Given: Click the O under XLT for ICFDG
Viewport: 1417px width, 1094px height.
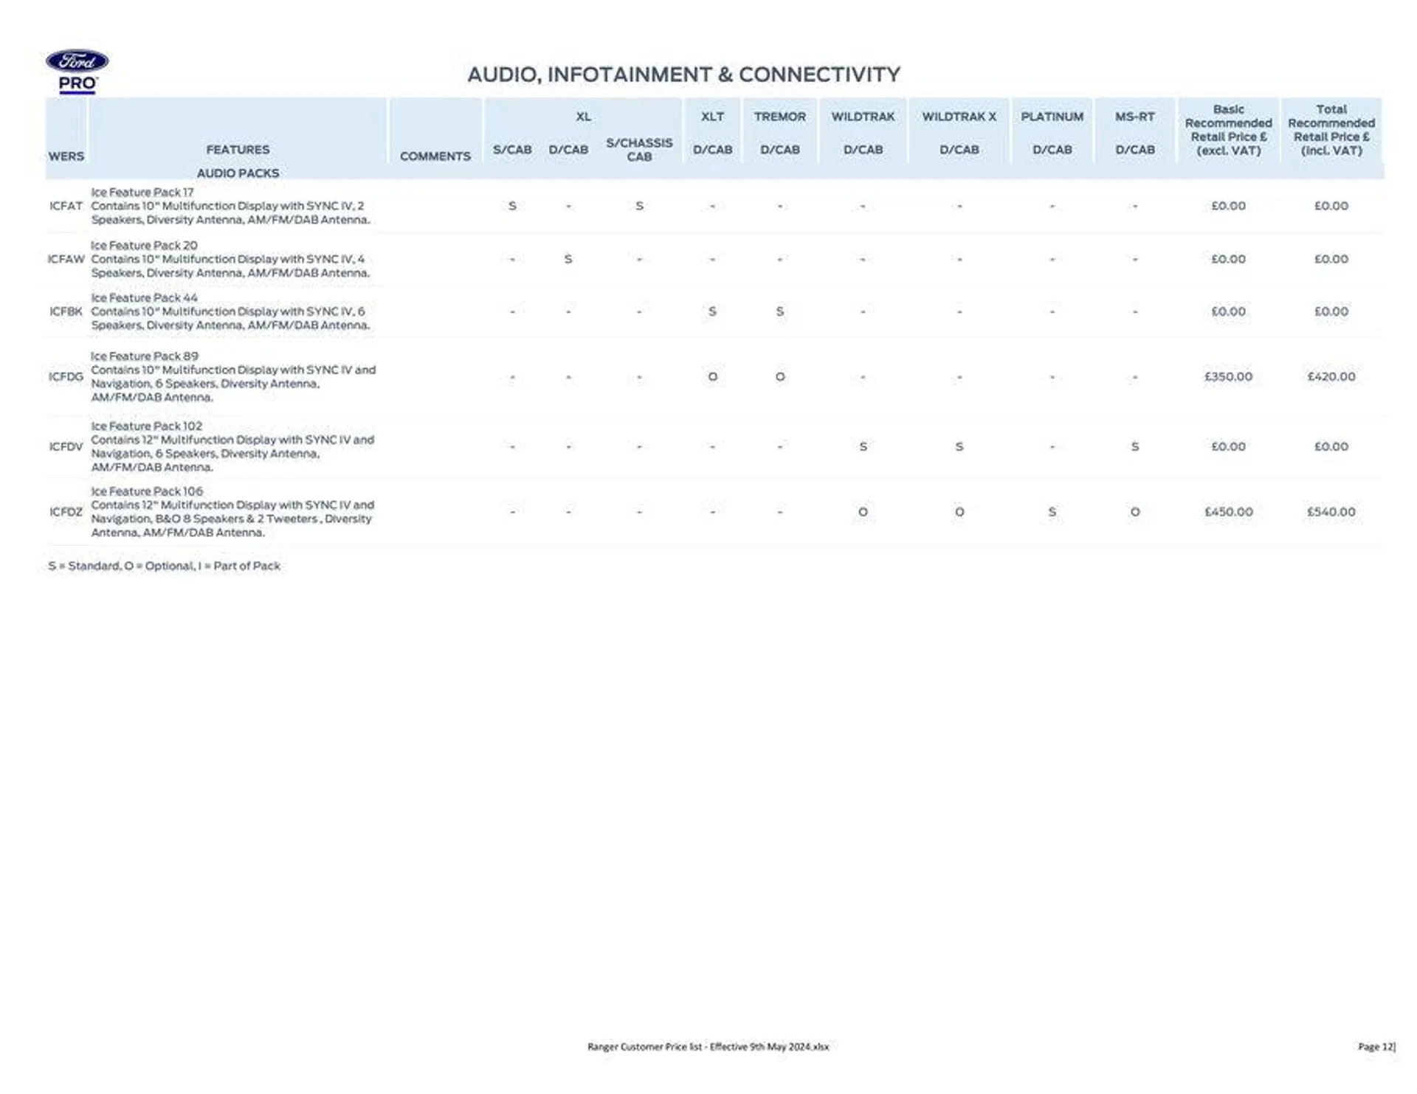Looking at the screenshot, I should pyautogui.click(x=712, y=376).
